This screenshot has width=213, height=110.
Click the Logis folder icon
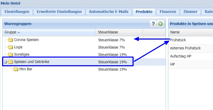point(11,47)
